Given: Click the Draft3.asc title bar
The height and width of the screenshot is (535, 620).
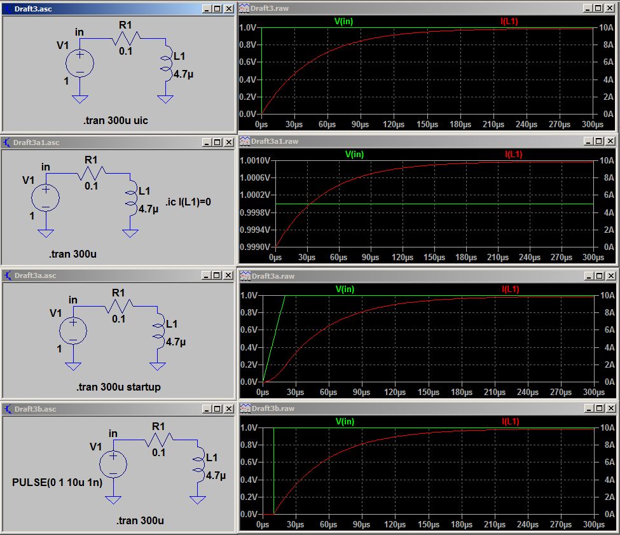Looking at the screenshot, I should pyautogui.click(x=118, y=8).
